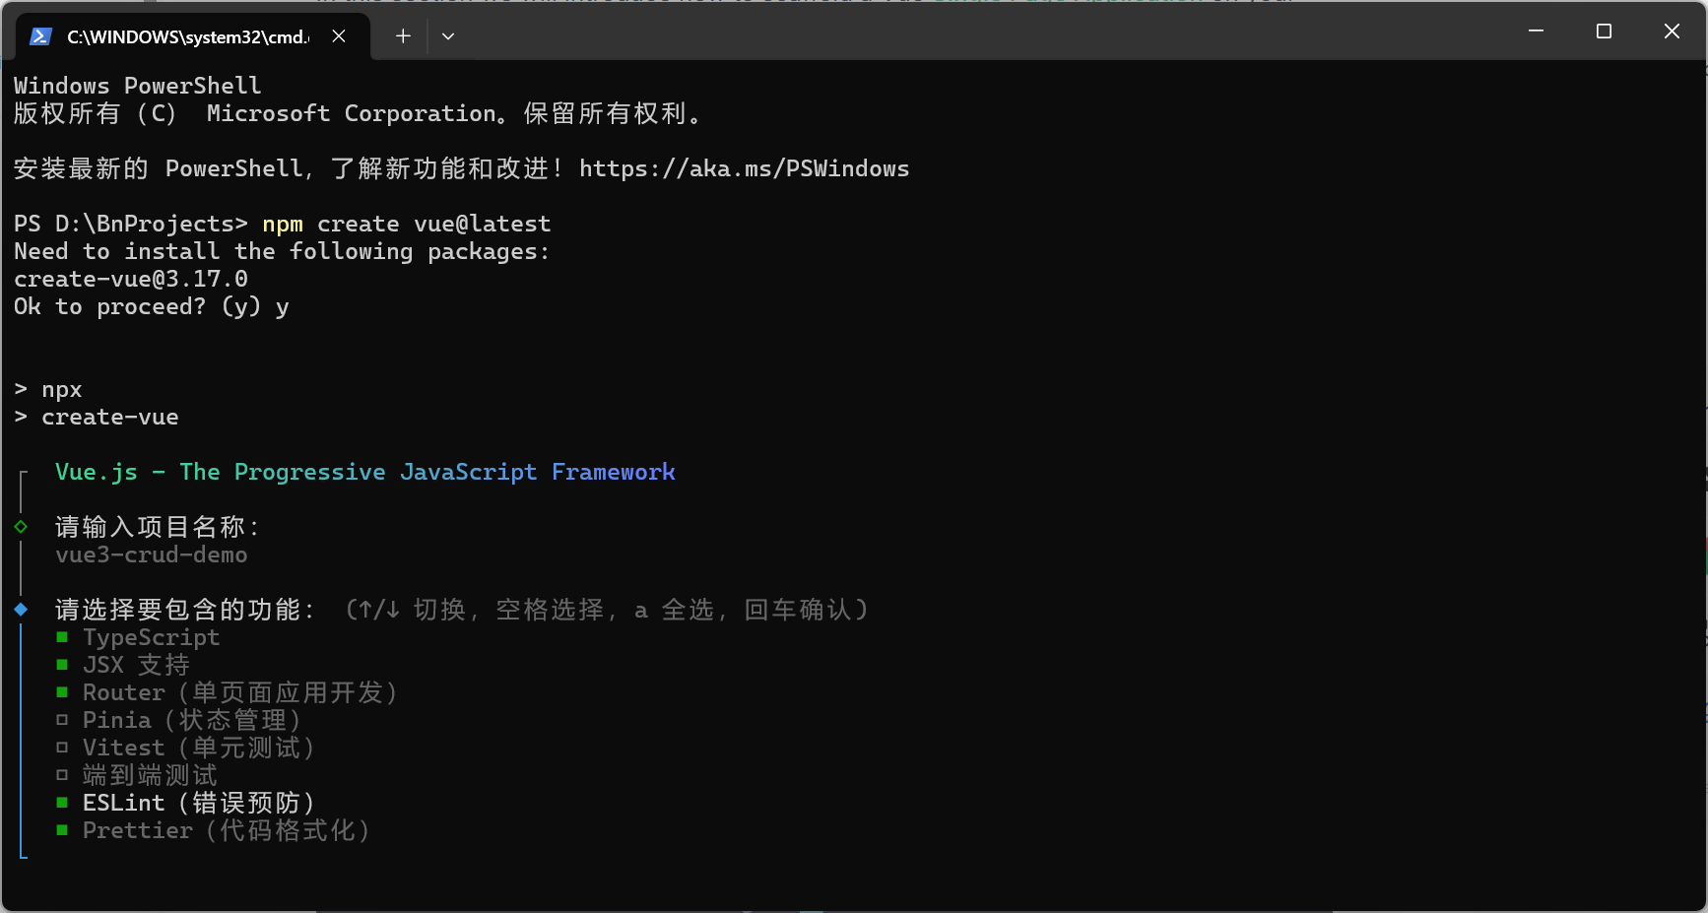Close the cmd terminal tab
The width and height of the screenshot is (1708, 913).
click(339, 36)
